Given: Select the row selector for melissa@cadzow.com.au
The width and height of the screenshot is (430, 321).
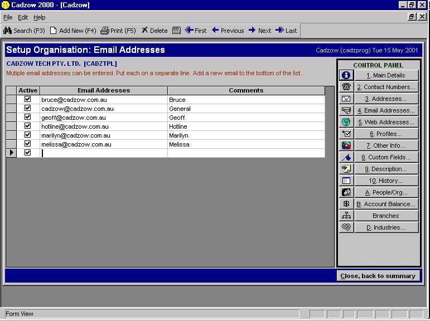Looking at the screenshot, I should pos(11,144).
